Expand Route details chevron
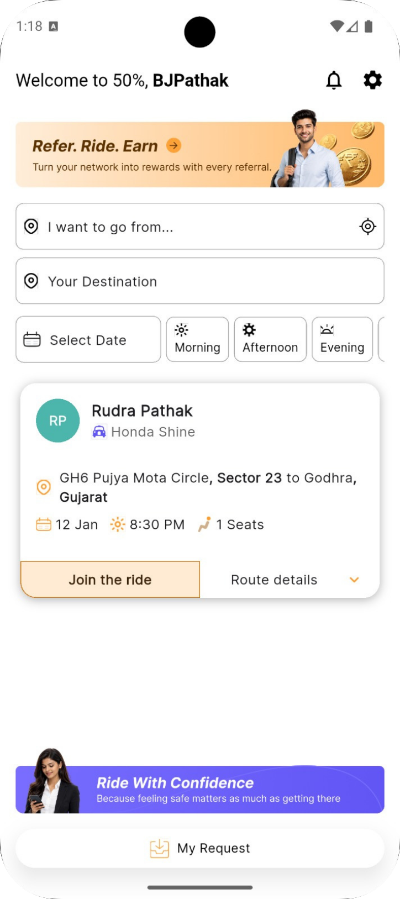Image resolution: width=400 pixels, height=899 pixels. (x=354, y=580)
